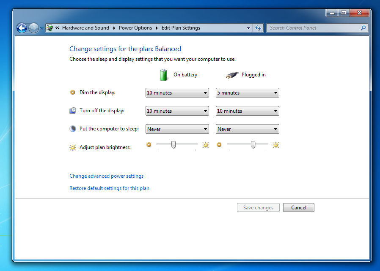Open Turn off display Plugged in dropdown
Viewport: 380px width, 271px height.
click(x=248, y=111)
